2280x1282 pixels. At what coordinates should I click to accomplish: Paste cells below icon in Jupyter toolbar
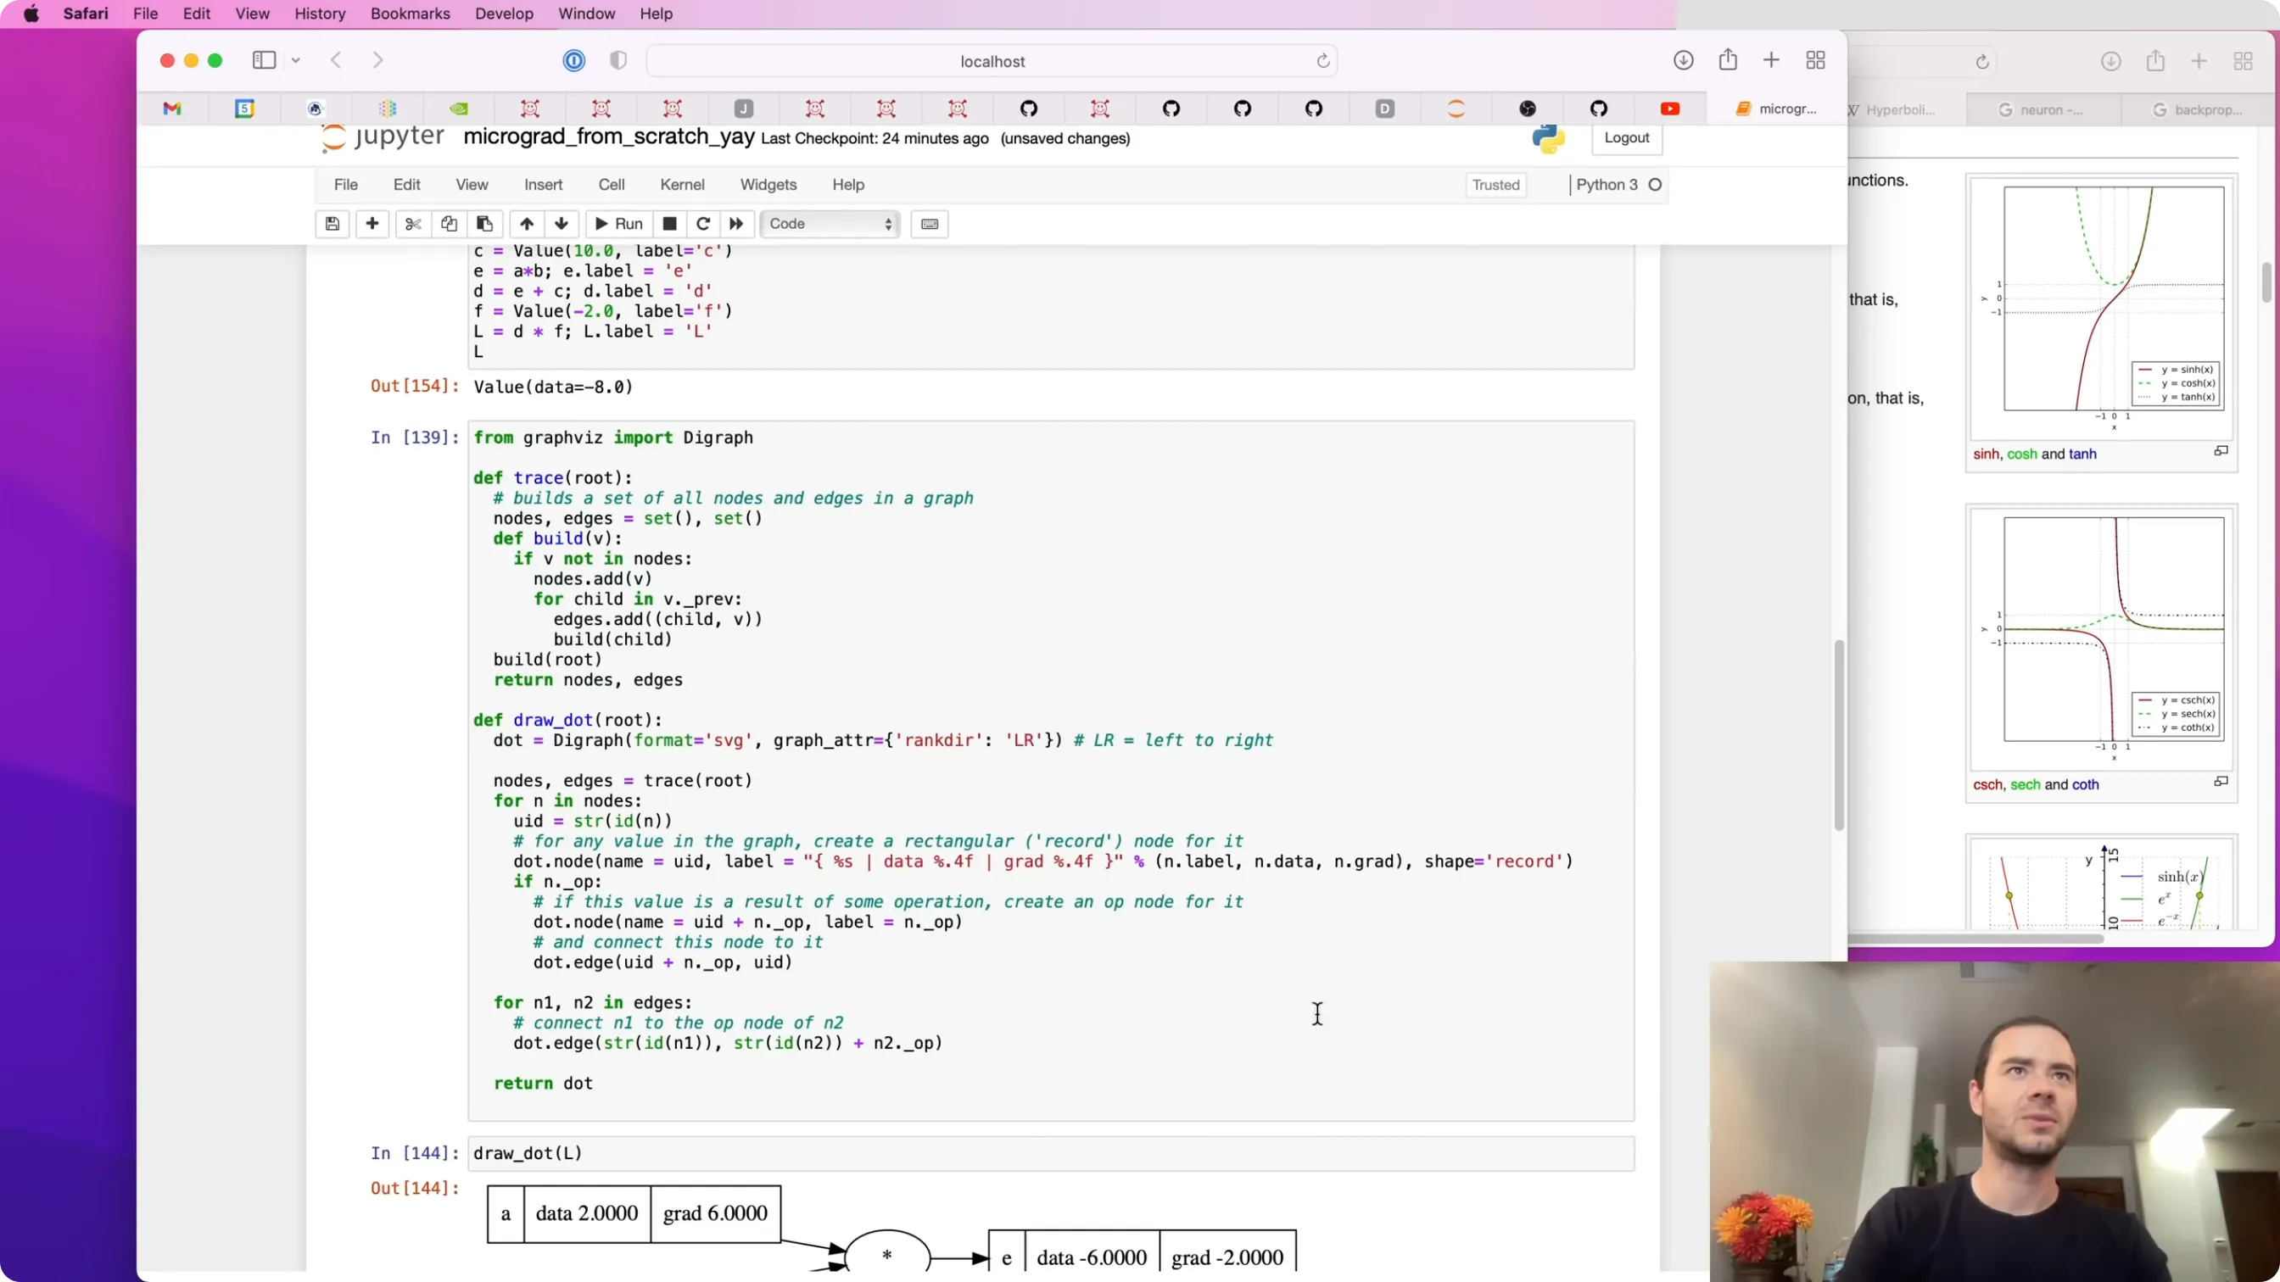tap(484, 224)
